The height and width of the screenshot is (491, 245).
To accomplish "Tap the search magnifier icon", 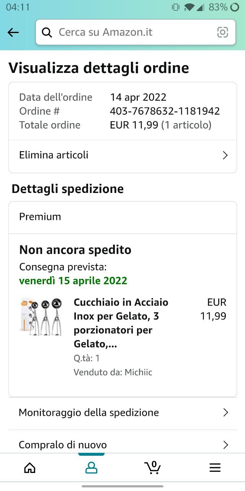I will 47,33.
